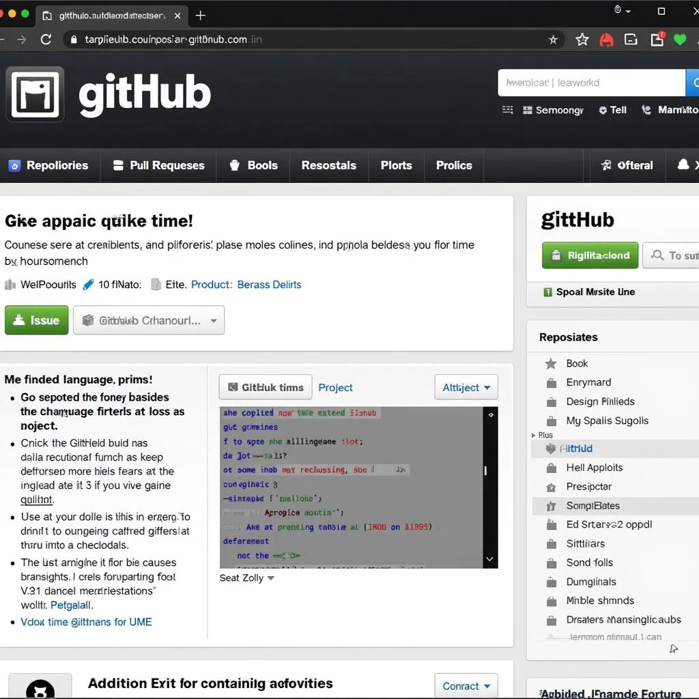Click the round avatar icon in bottom card
699x699 pixels.
point(40,688)
